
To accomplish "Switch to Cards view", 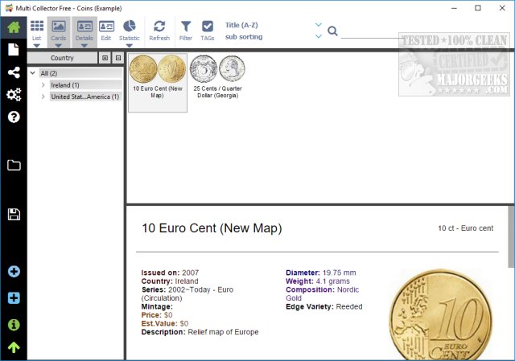I will pyautogui.click(x=59, y=31).
